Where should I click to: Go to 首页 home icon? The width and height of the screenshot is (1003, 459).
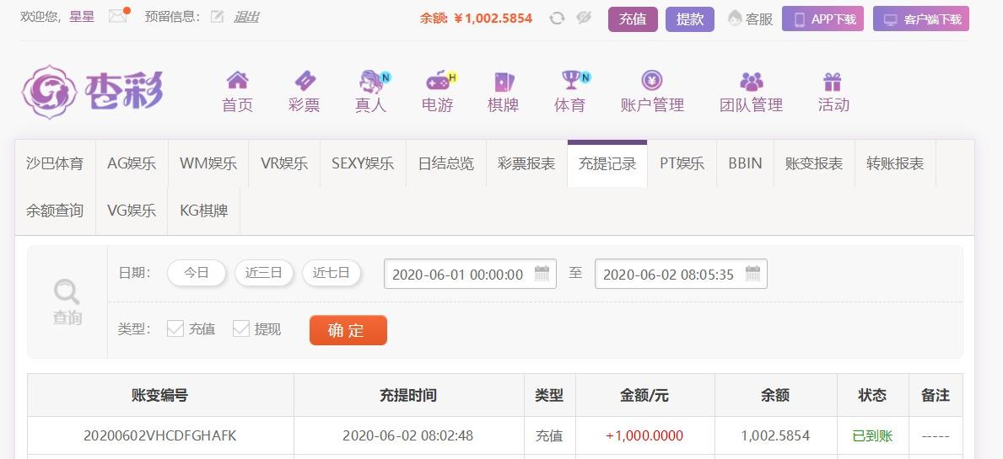click(237, 81)
